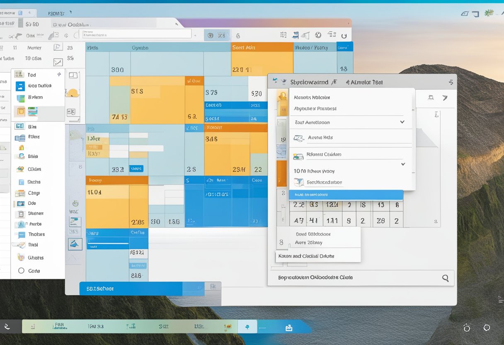The width and height of the screenshot is (504, 345).
Task: Click the chart line icon below the 23 label
Action: pos(58,62)
